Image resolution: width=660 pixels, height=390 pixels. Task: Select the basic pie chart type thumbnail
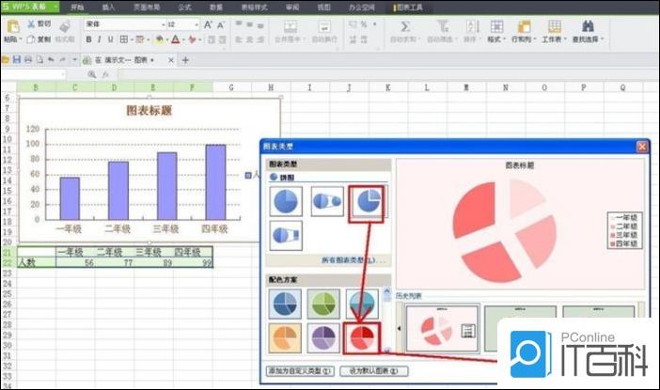pos(286,201)
